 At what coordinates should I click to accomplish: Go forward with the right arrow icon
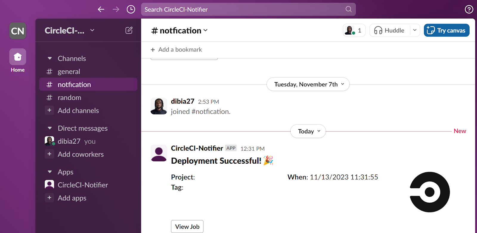[116, 9]
